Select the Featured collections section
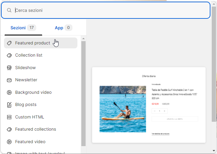This screenshot has height=154, width=217. click(x=36, y=129)
